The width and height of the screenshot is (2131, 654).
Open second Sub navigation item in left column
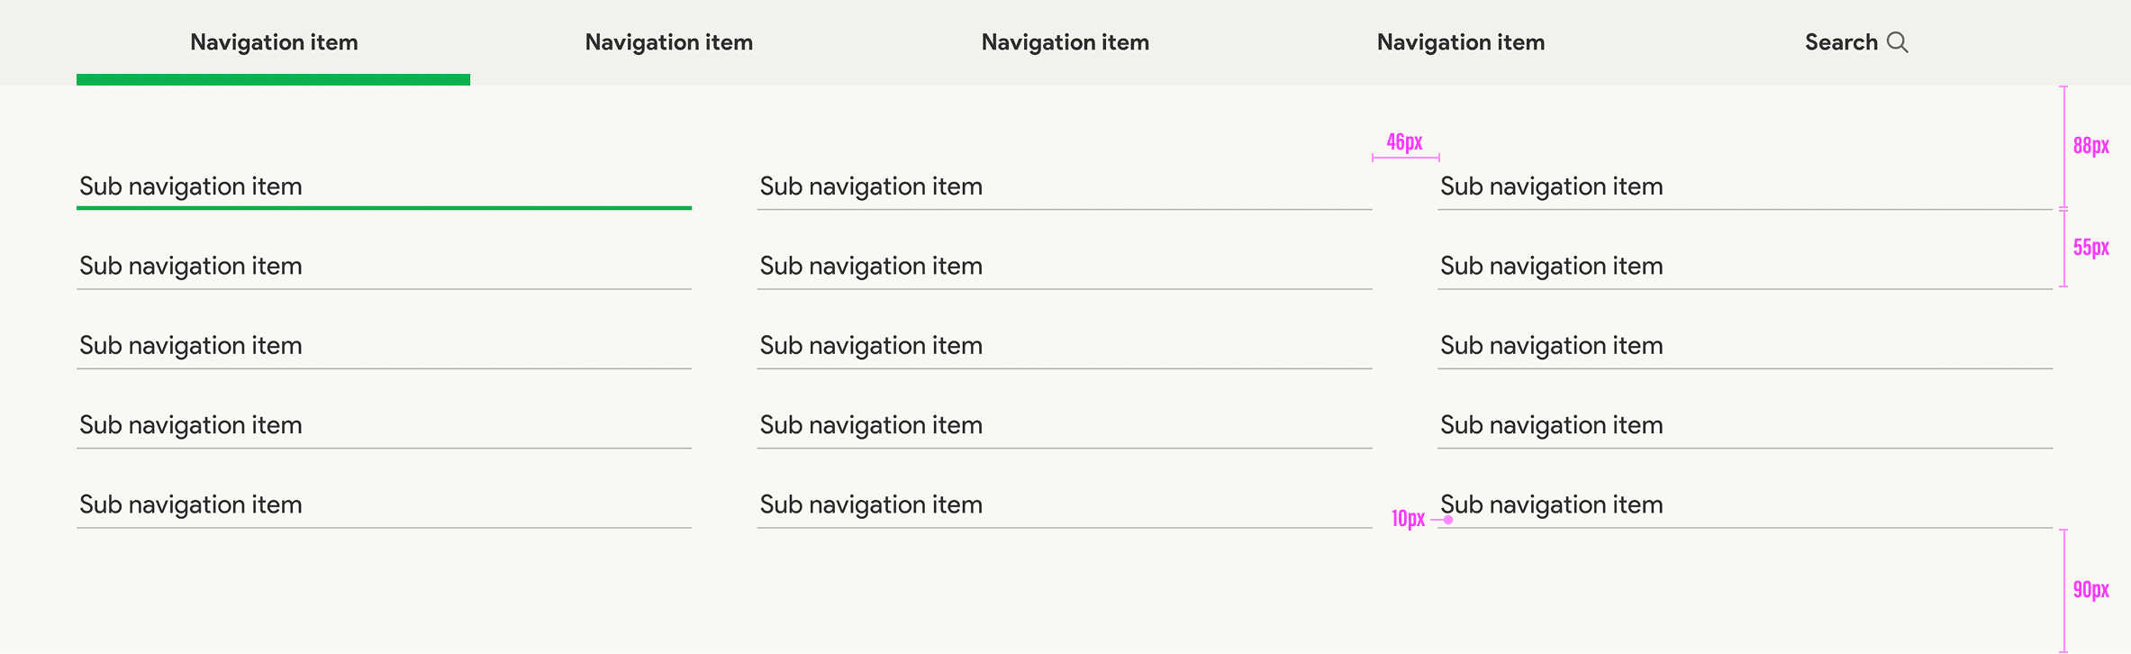tap(191, 266)
